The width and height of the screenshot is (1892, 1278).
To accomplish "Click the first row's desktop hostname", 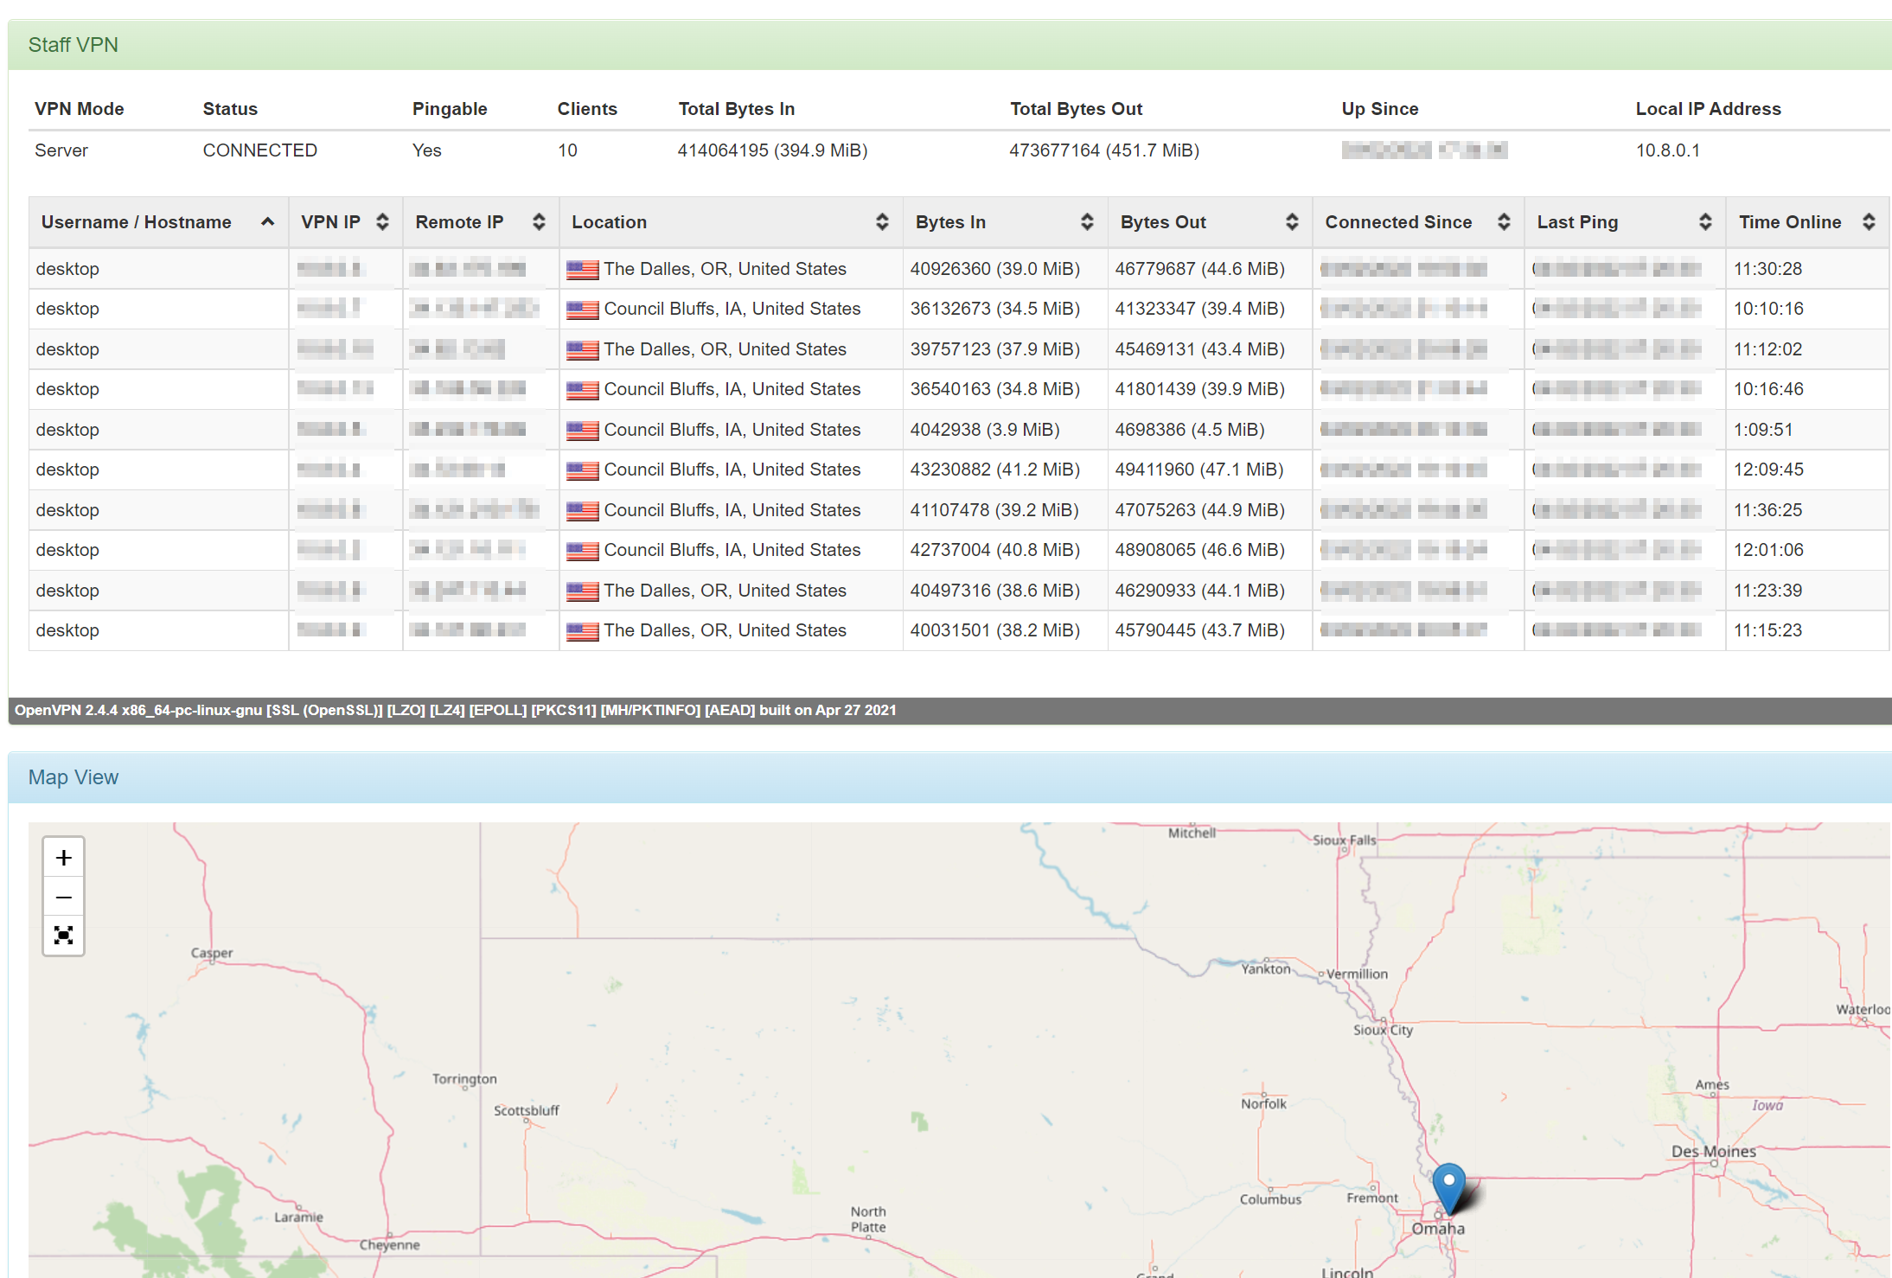I will 67,269.
